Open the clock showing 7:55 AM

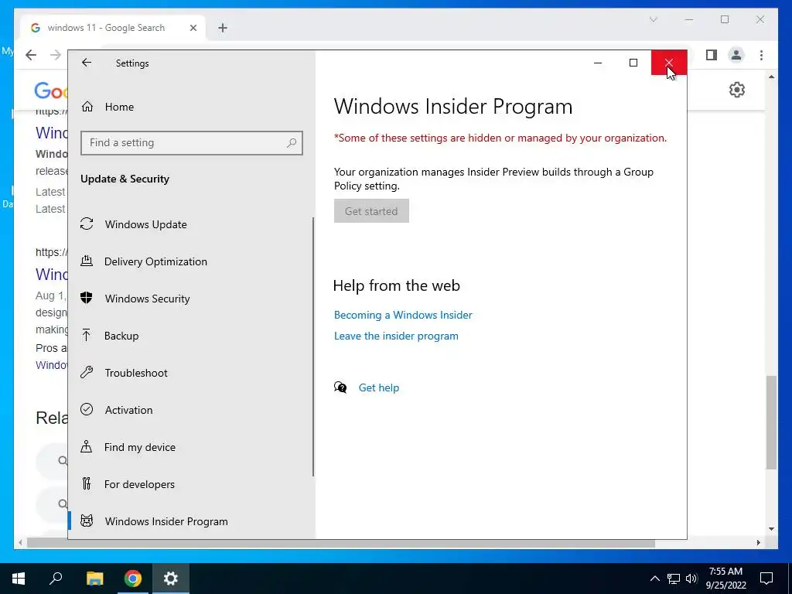pos(725,579)
